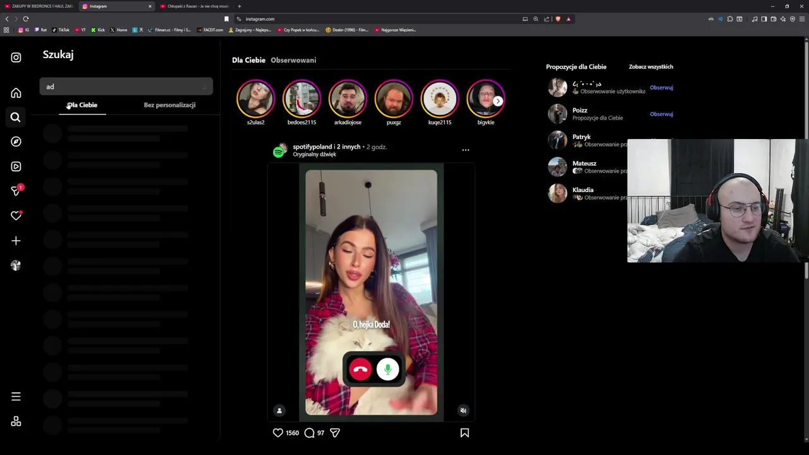Open browser extensions puzzle icon

tap(730, 19)
